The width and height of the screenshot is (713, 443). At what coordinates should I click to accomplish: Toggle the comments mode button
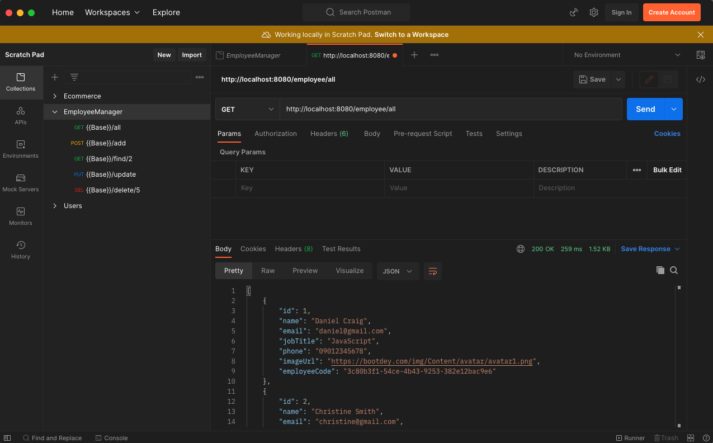pos(668,79)
